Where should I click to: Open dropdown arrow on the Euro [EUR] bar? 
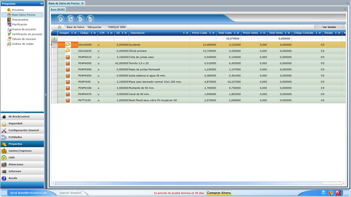[x=345, y=9]
